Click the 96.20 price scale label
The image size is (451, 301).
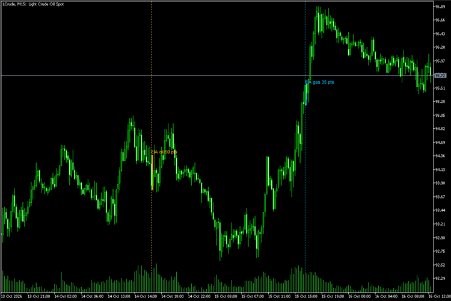pyautogui.click(x=440, y=47)
